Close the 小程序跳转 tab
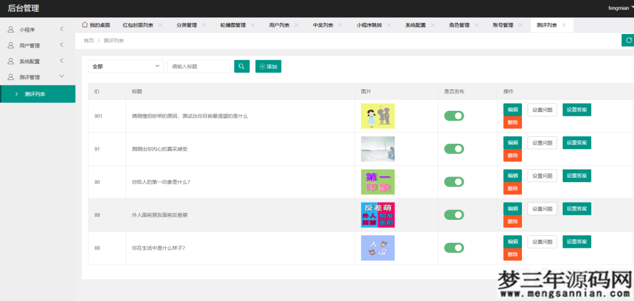Viewport: 634px width, 301px height. click(389, 25)
